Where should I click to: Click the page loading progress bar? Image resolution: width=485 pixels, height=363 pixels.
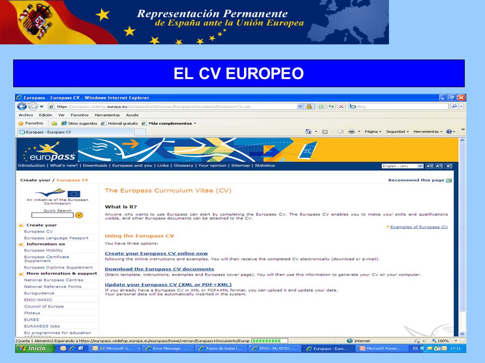[270, 341]
